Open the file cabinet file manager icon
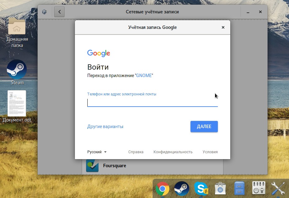Image resolution: width=289 pixels, height=198 pixels. point(239,188)
